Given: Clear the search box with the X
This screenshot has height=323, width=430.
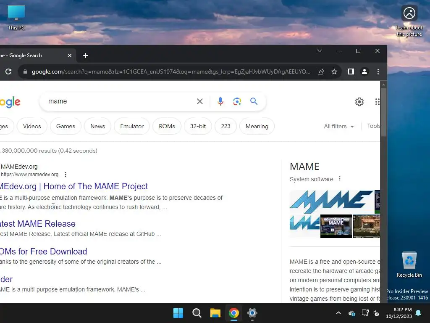Looking at the screenshot, I should [199, 101].
